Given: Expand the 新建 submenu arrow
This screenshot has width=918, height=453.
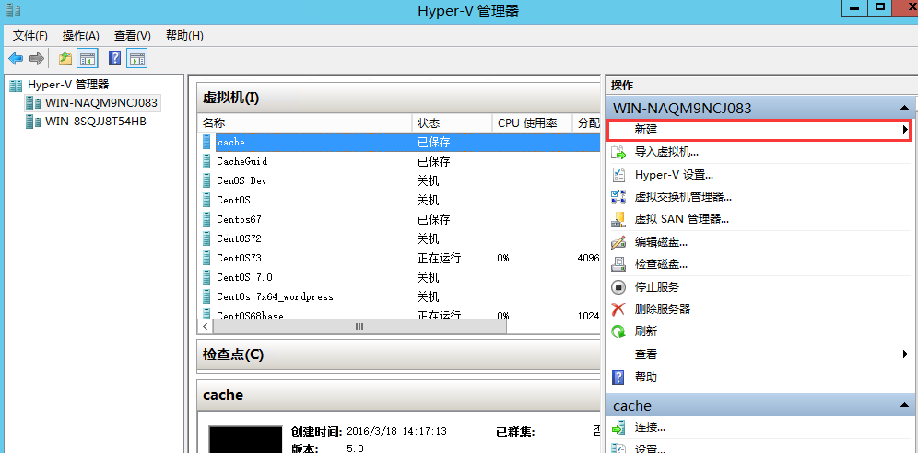Looking at the screenshot, I should point(905,129).
